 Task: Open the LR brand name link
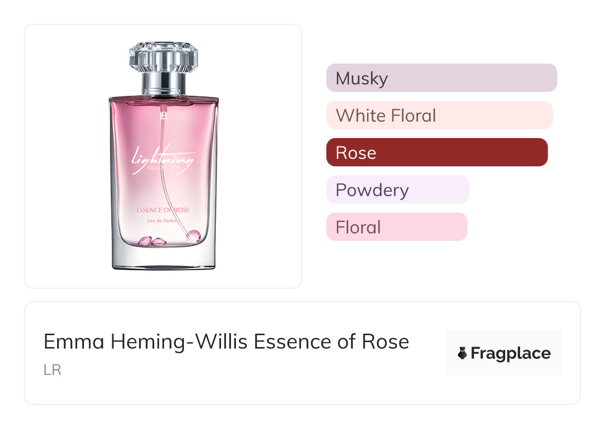pyautogui.click(x=52, y=370)
